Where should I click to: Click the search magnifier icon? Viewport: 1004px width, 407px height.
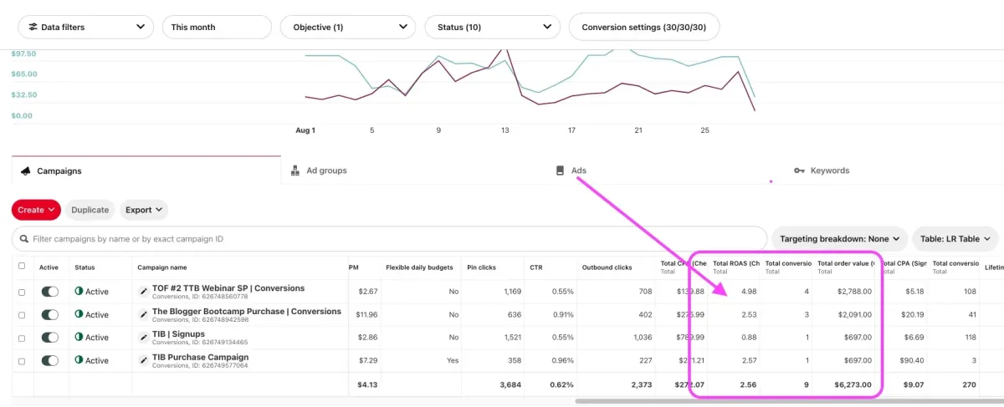pos(23,239)
